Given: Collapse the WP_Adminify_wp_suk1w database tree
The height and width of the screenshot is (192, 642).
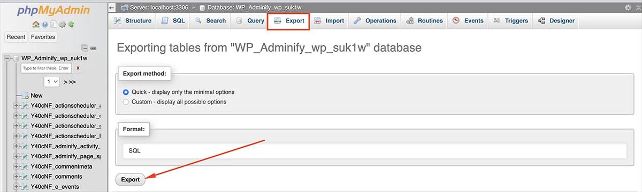Looking at the screenshot, I should click(7, 58).
